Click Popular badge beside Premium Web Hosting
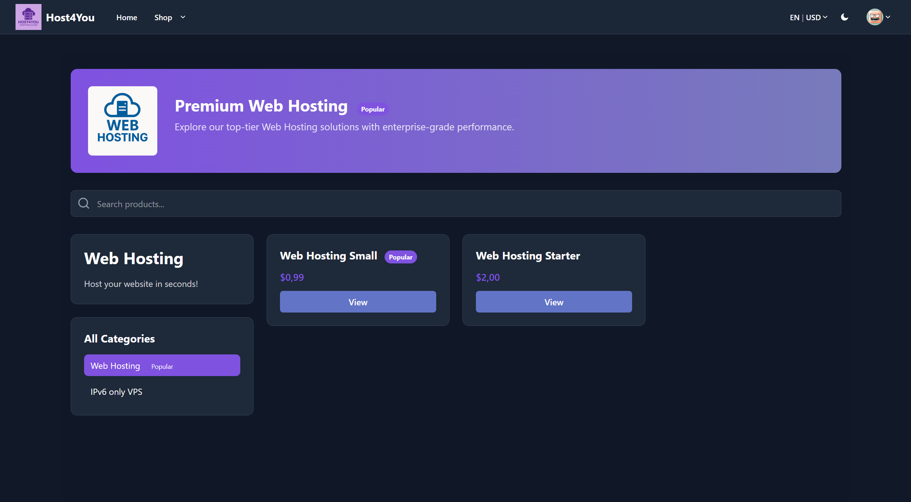The width and height of the screenshot is (911, 502). point(372,109)
